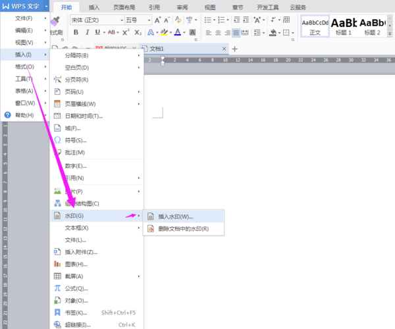Image resolution: width=395 pixels, height=329 pixels.
Task: Toggle superscript X² formatting
Action: coord(126,32)
